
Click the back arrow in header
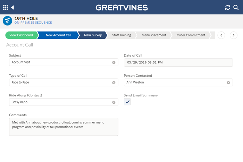click(x=13, y=7)
